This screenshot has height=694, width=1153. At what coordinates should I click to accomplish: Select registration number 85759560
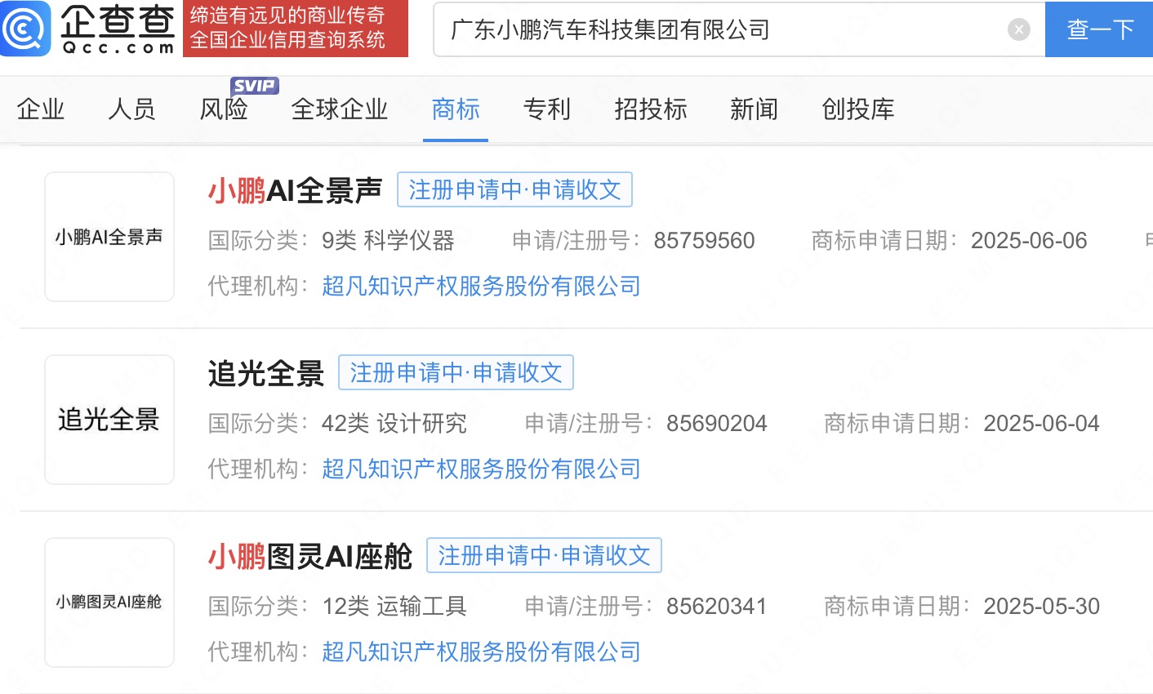[x=705, y=241]
